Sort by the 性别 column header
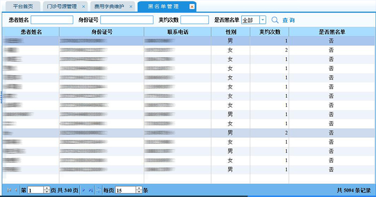The height and width of the screenshot is (197, 376). click(x=231, y=32)
